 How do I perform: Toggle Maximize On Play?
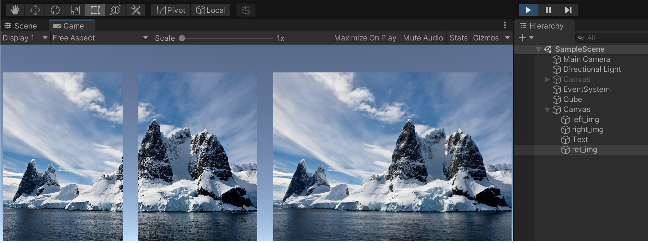pyautogui.click(x=365, y=38)
